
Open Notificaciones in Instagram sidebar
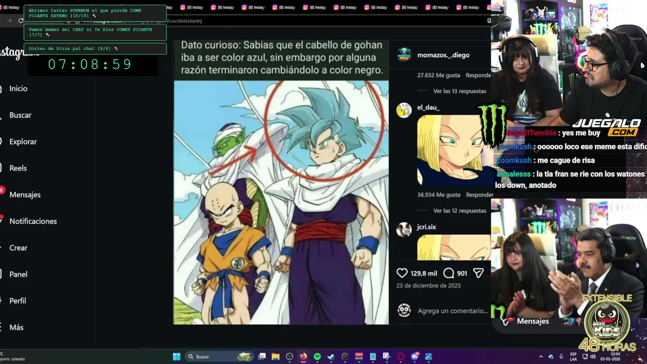[x=33, y=221]
